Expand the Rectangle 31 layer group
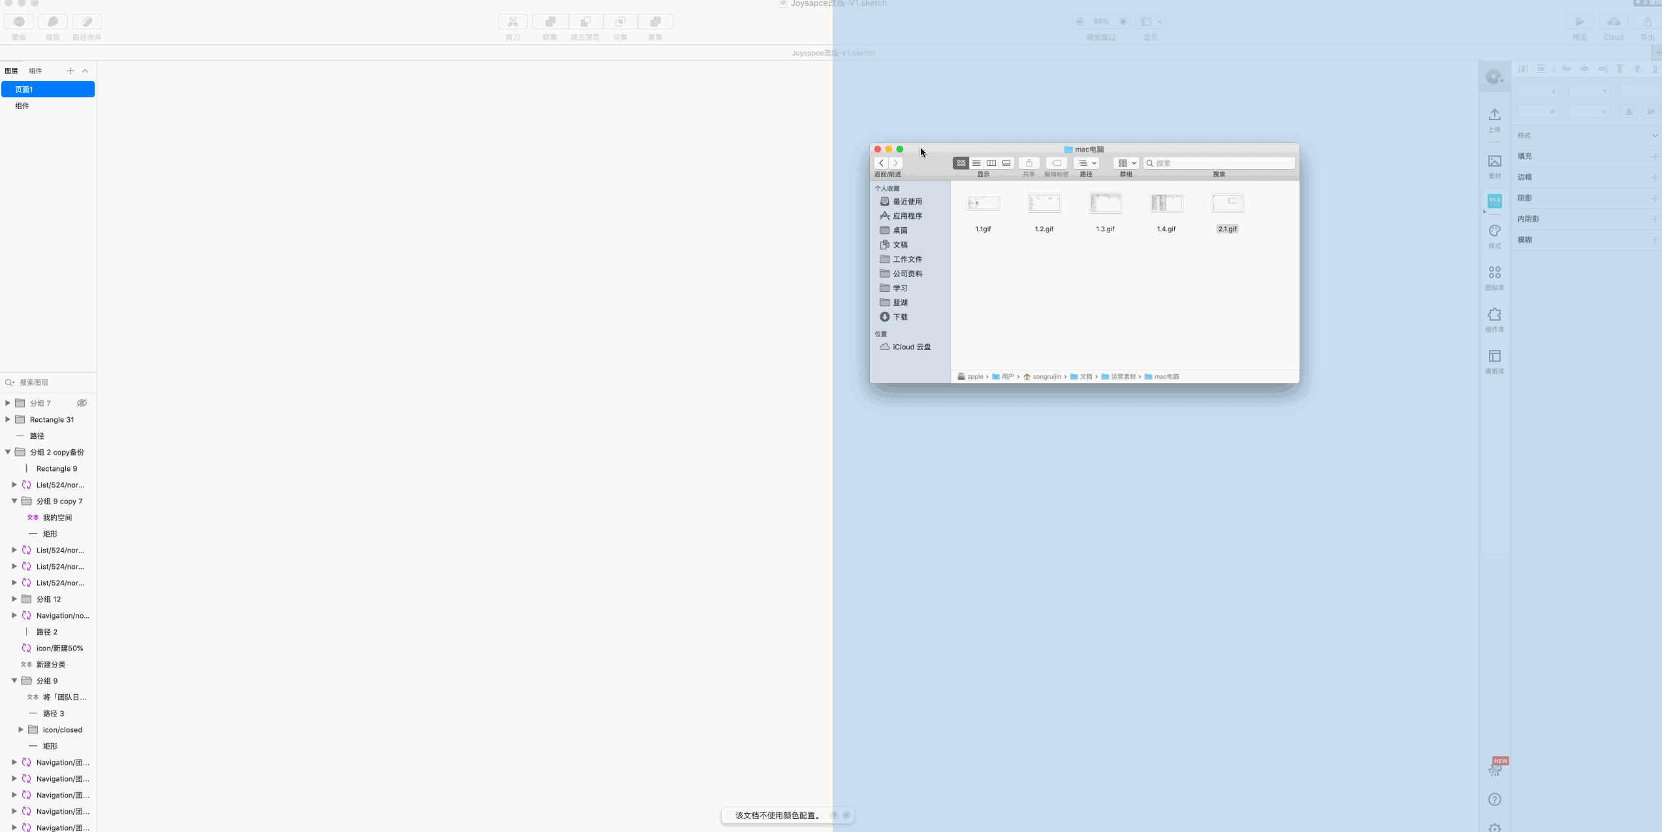 pos(8,419)
